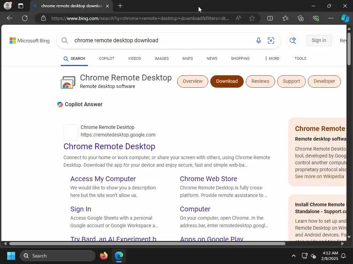Close the chrome remote desktop download tab
Viewport: 353px width, 264px height.
click(x=108, y=6)
